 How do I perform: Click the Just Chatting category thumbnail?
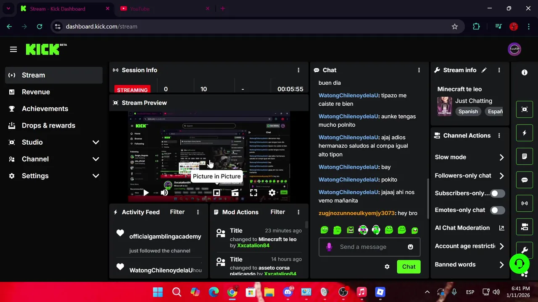(x=445, y=106)
